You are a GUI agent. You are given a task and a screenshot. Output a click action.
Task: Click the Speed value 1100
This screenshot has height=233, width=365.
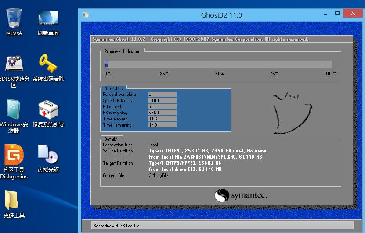pyautogui.click(x=162, y=100)
